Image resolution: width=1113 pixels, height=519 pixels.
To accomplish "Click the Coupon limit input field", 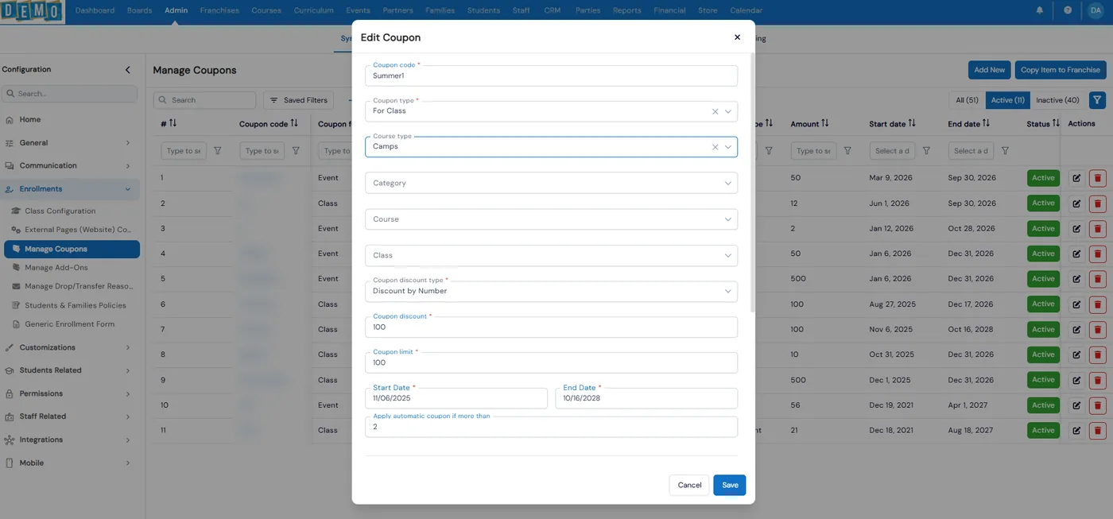I will [551, 362].
